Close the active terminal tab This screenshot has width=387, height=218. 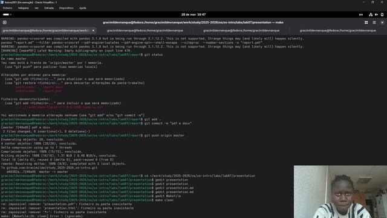pos(93,31)
